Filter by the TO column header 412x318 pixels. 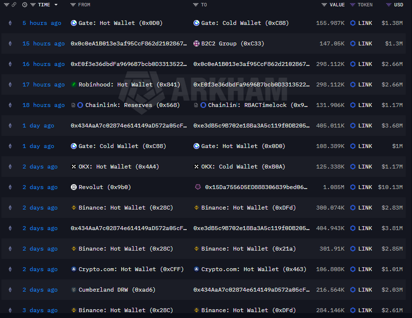(200, 5)
